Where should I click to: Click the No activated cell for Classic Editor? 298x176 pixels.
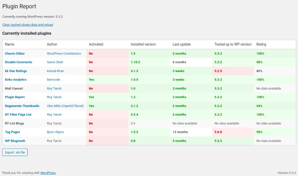[x=108, y=54]
